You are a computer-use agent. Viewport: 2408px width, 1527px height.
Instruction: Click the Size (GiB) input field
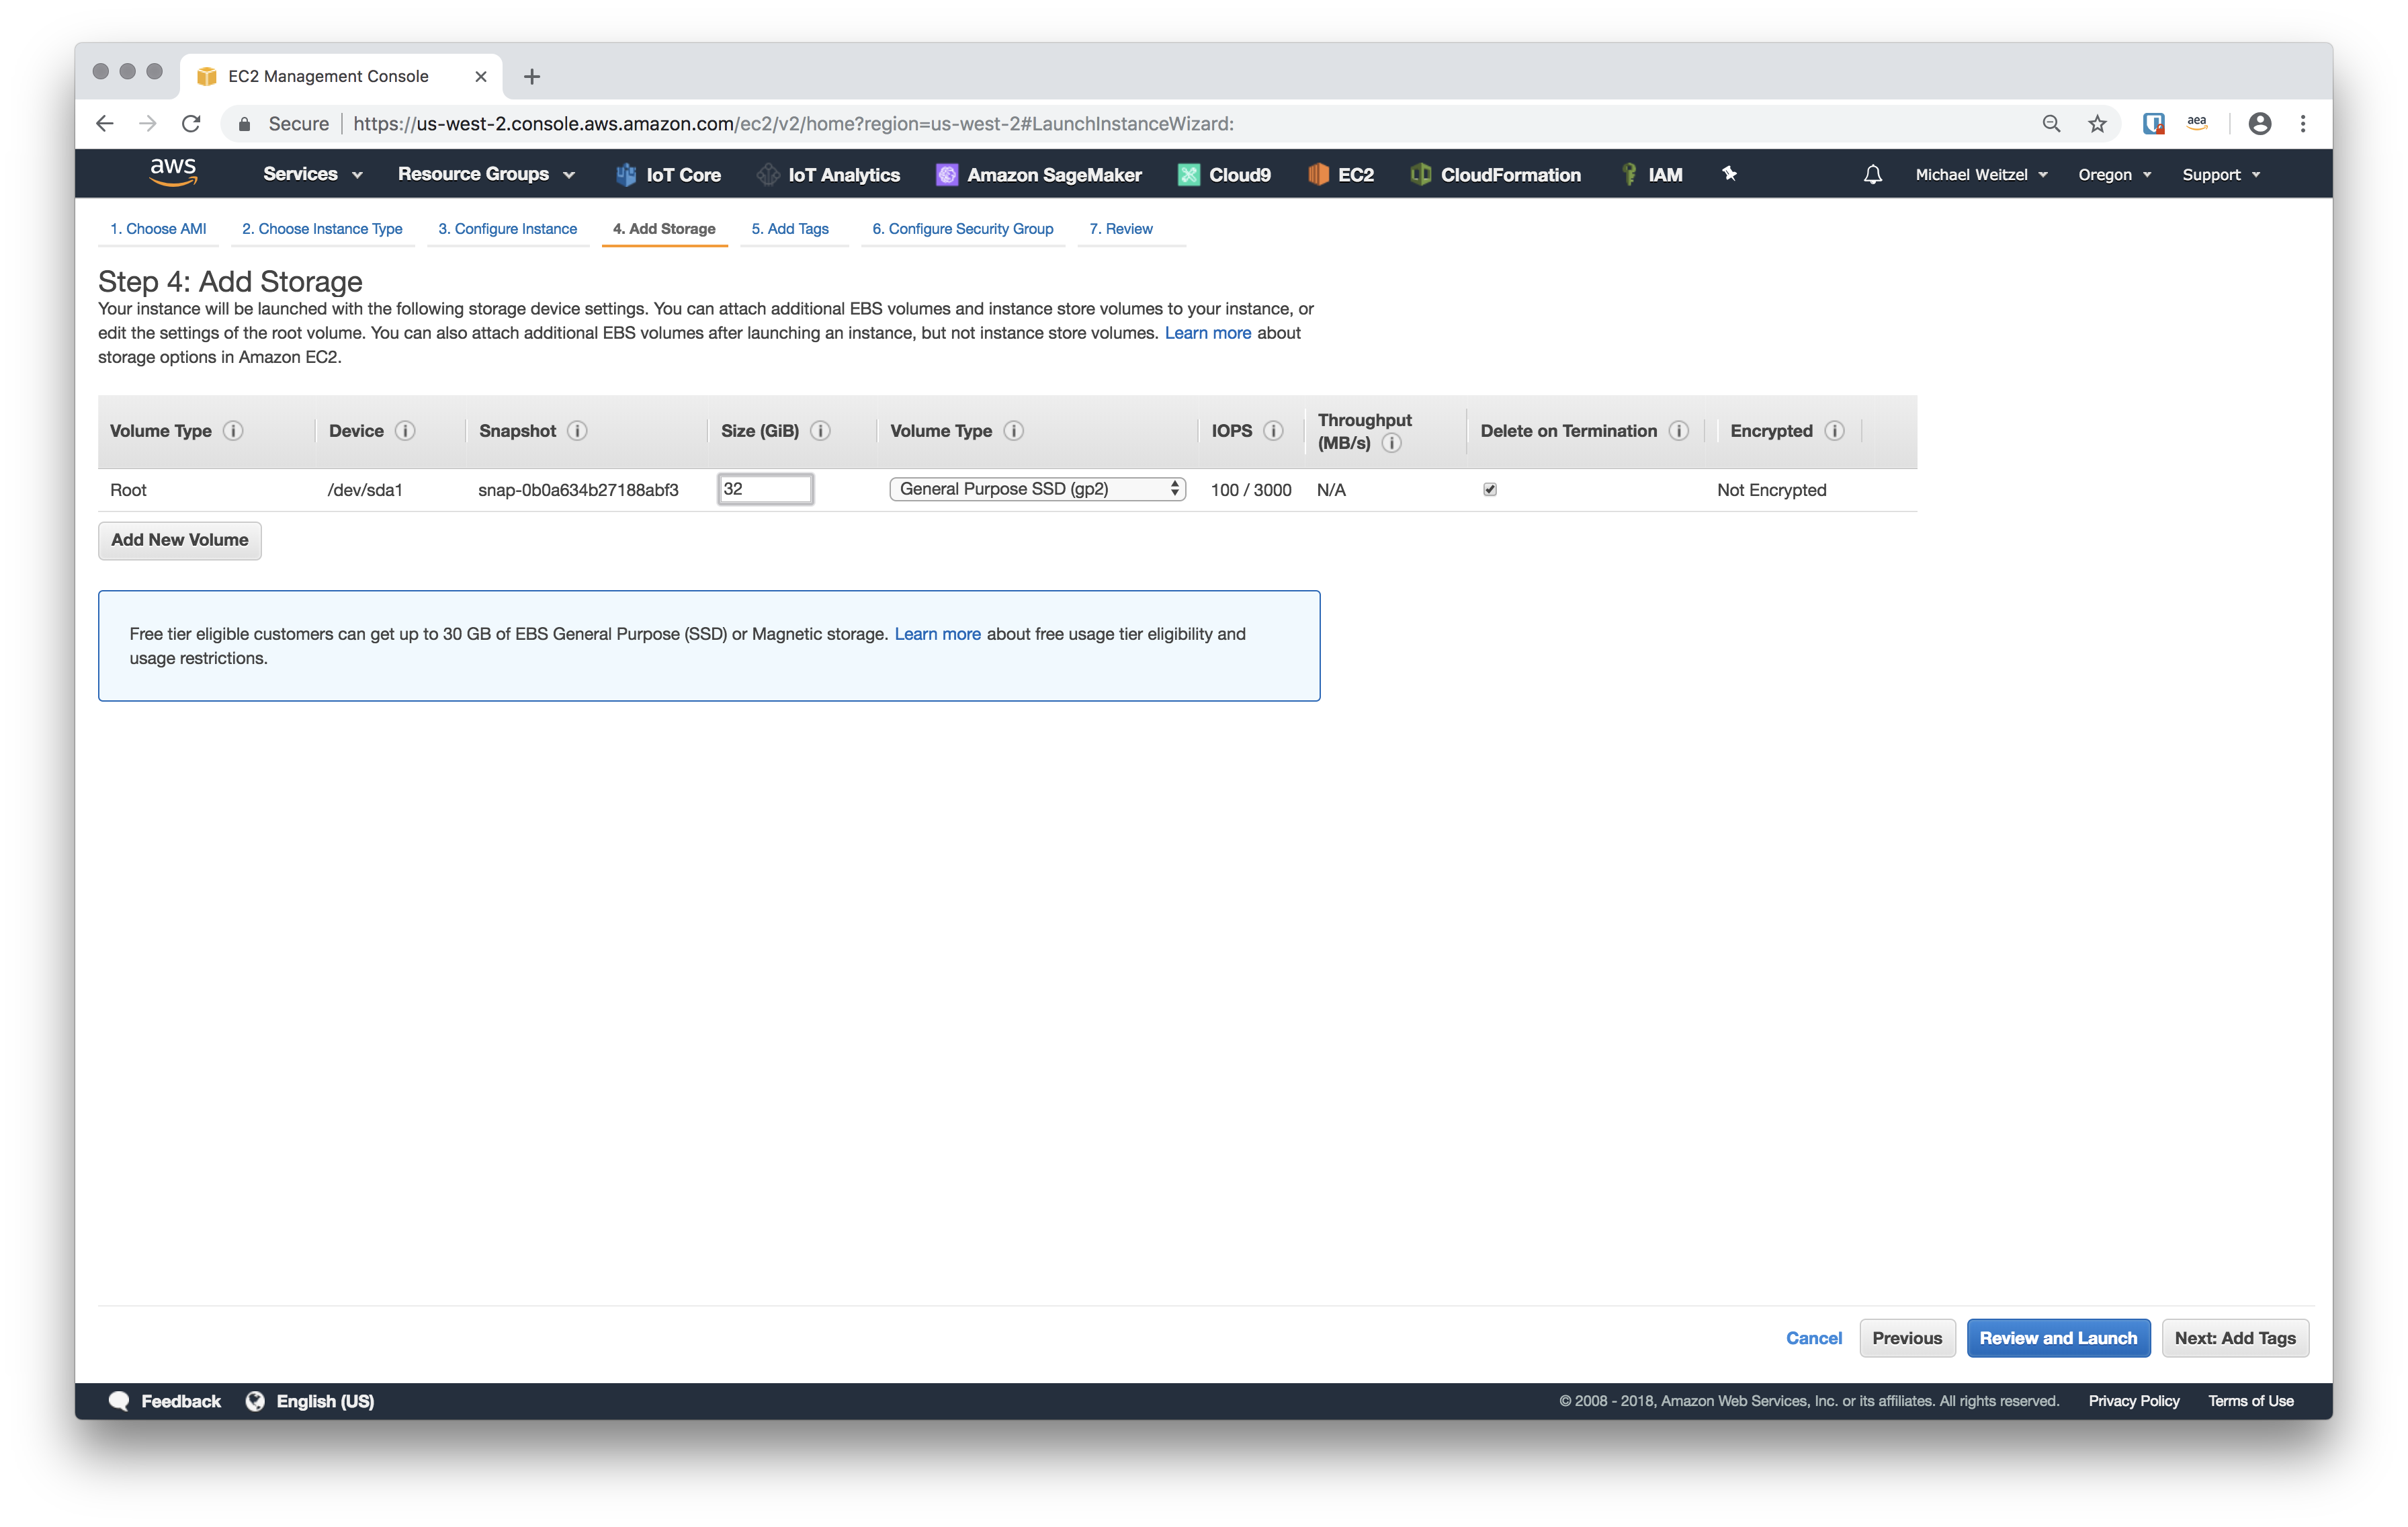pyautogui.click(x=766, y=489)
